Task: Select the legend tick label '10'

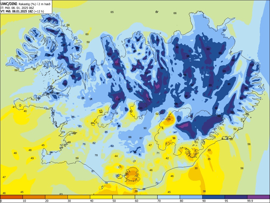Action: (x=24, y=201)
